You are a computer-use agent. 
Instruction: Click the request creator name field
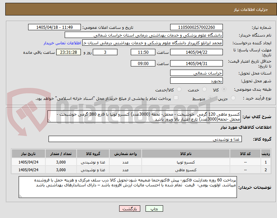(153, 43)
